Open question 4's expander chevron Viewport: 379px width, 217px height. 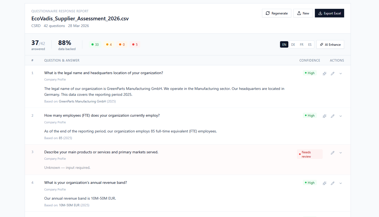coord(341,183)
